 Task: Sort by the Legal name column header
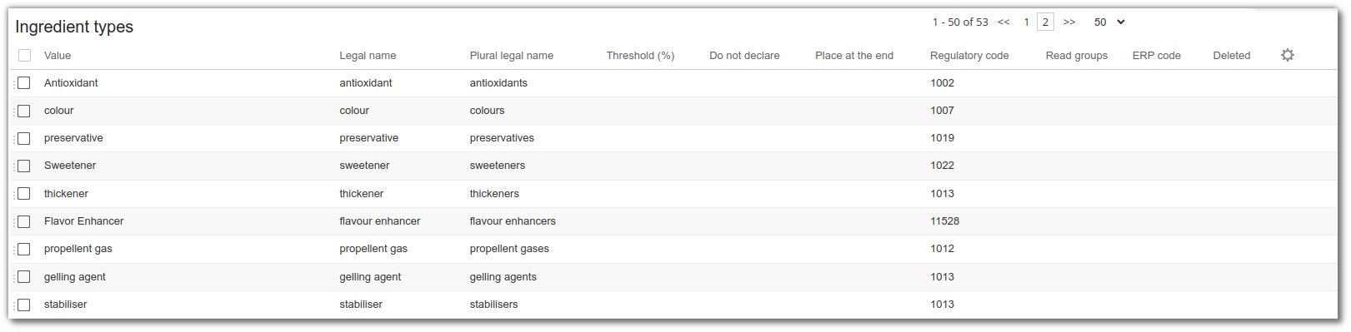pos(368,56)
